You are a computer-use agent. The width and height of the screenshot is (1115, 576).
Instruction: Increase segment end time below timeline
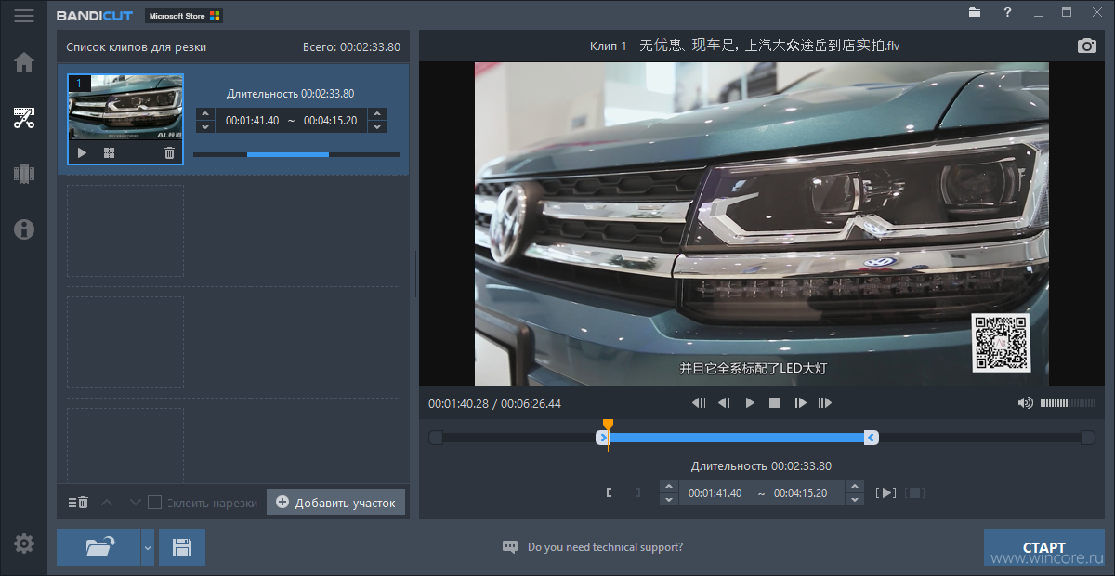(855, 487)
